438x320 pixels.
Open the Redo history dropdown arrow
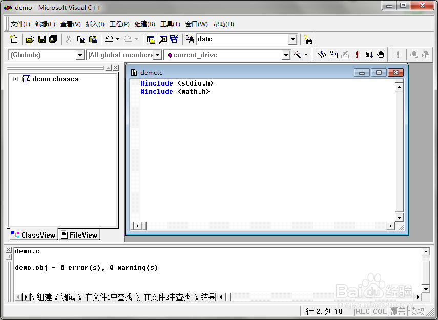(136, 39)
